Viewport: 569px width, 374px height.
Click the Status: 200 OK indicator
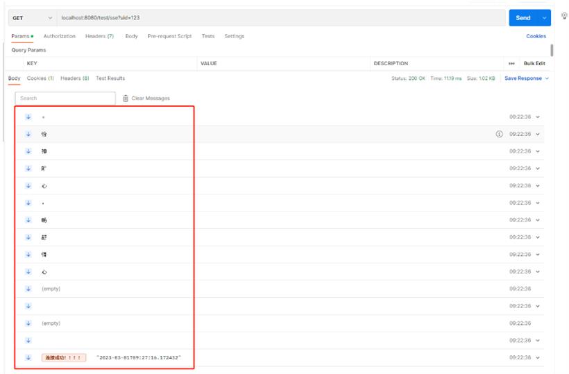408,78
